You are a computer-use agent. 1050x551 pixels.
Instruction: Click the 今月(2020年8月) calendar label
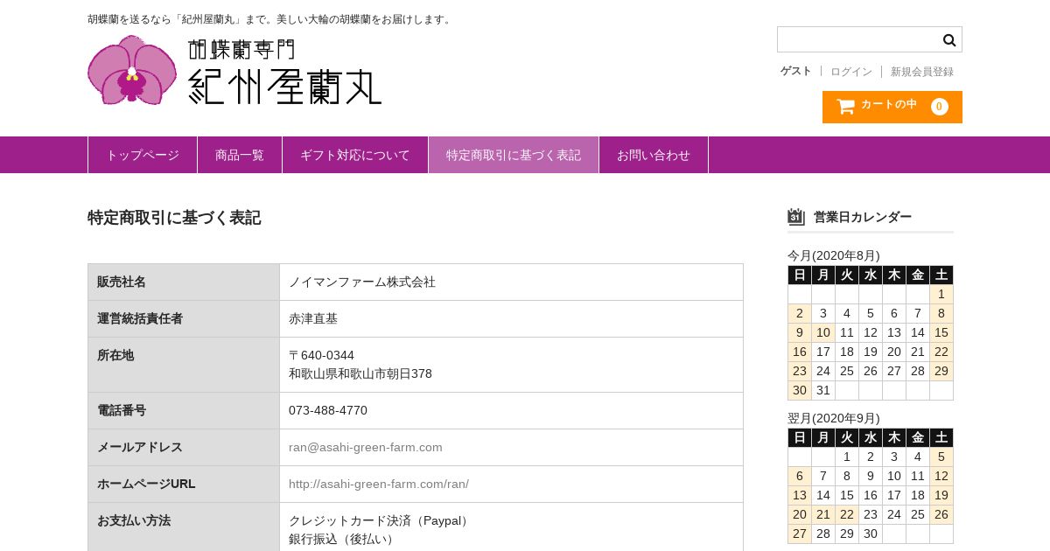tap(834, 255)
